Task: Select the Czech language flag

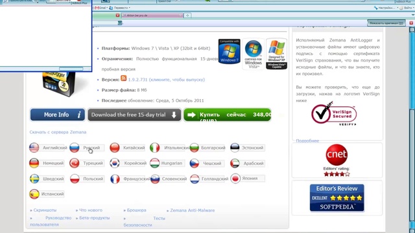Action: coord(195,163)
